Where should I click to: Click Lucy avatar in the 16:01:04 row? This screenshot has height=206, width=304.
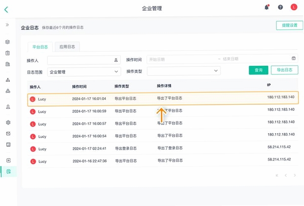(x=32, y=99)
